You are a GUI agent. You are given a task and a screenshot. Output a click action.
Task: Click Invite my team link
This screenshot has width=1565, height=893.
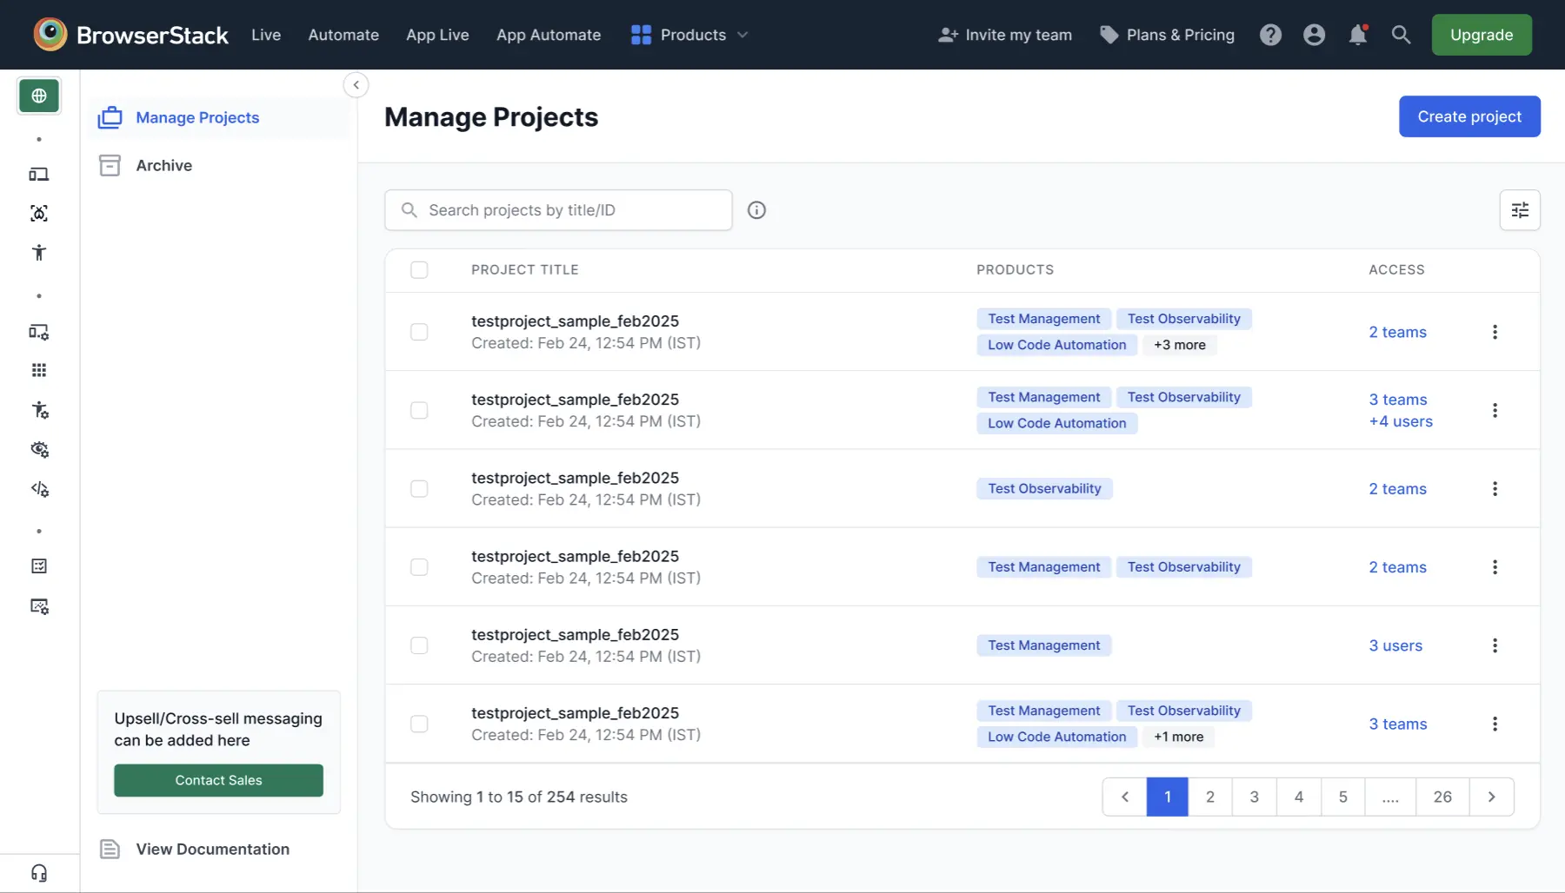[1005, 35]
